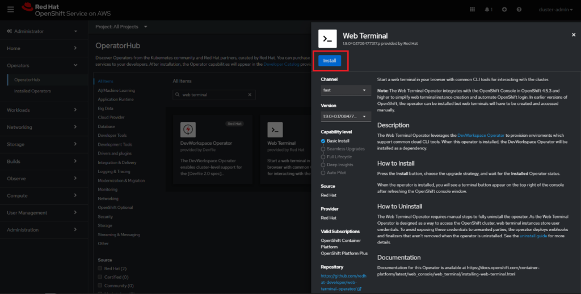Click the plus import icon
Image resolution: width=581 pixels, height=294 pixels.
click(x=504, y=10)
